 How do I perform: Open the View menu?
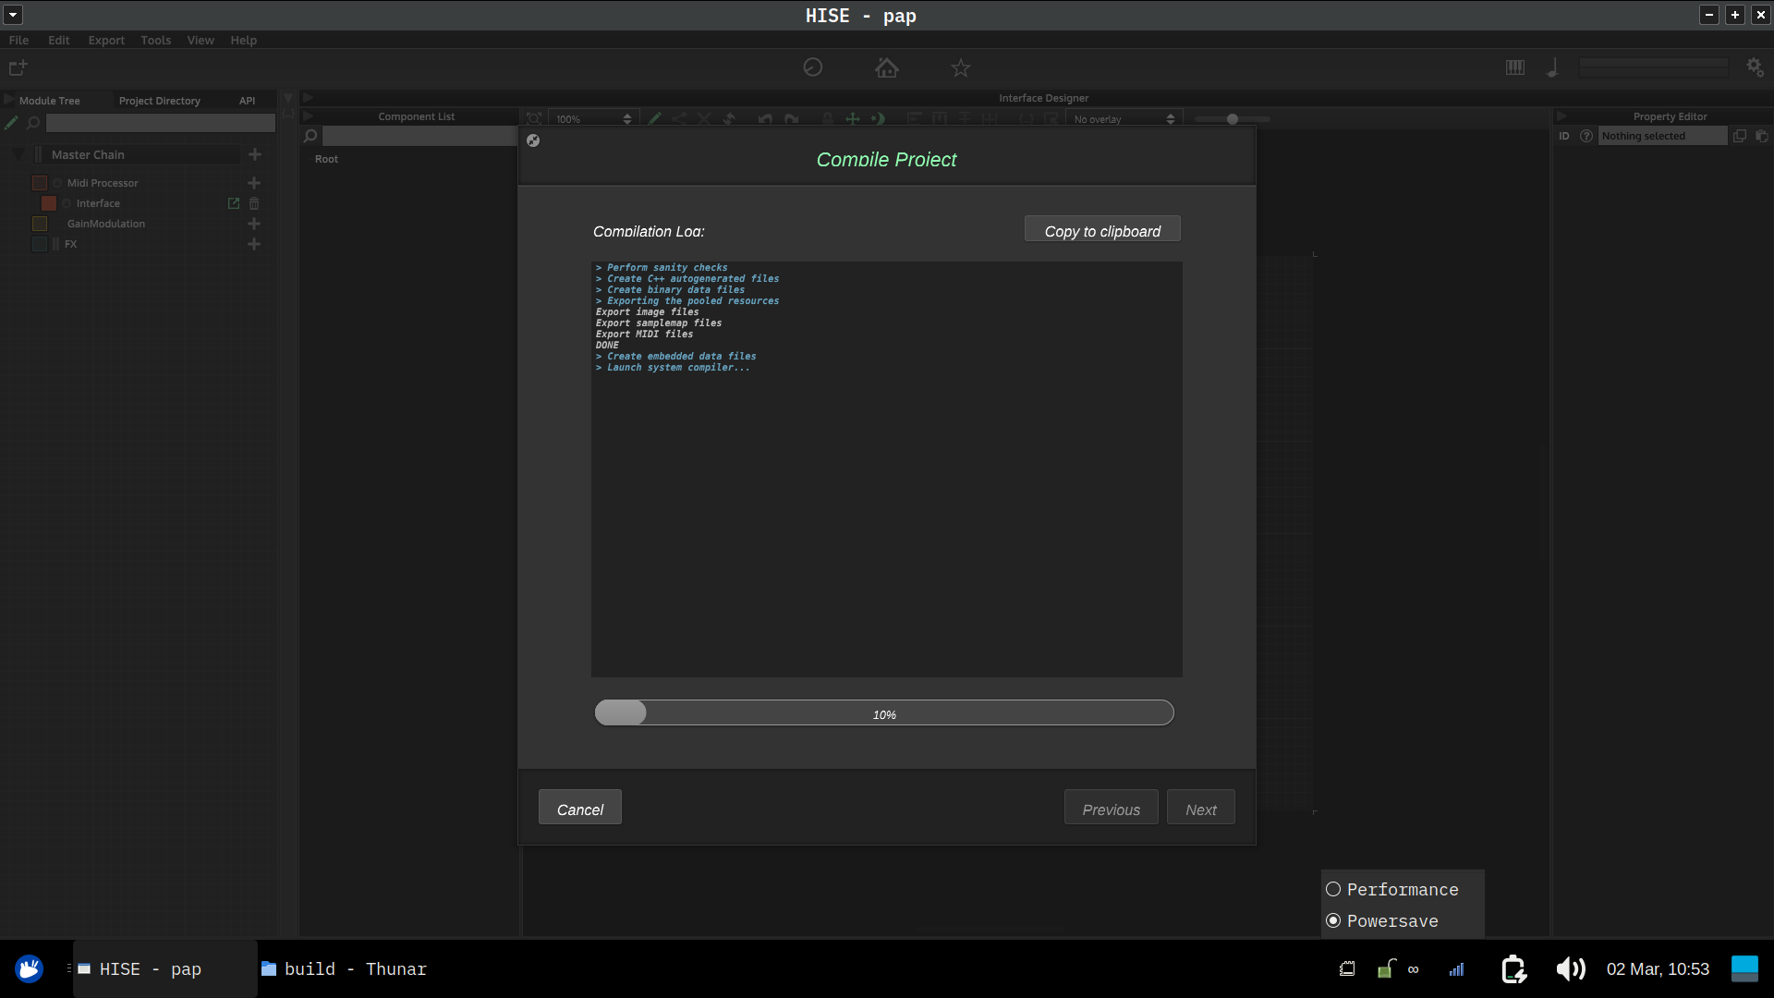(200, 40)
